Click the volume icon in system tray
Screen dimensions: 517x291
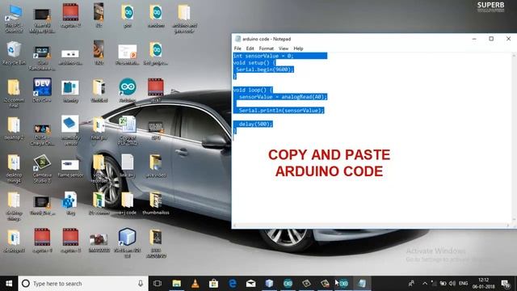pos(452,284)
